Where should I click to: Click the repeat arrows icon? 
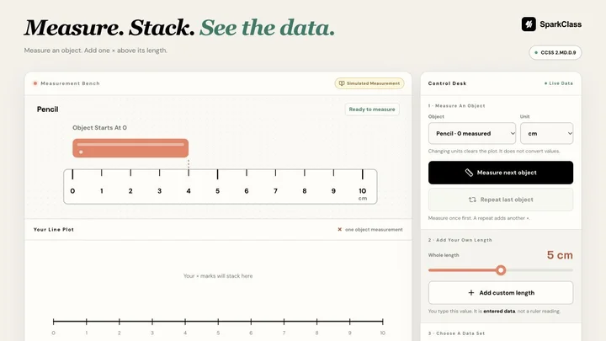(472, 200)
